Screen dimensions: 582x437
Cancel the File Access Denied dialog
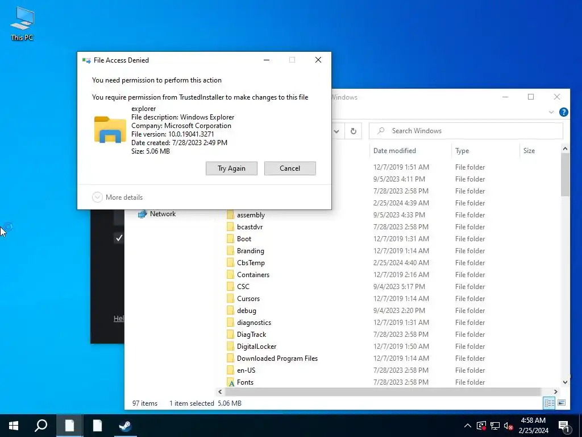pos(290,168)
